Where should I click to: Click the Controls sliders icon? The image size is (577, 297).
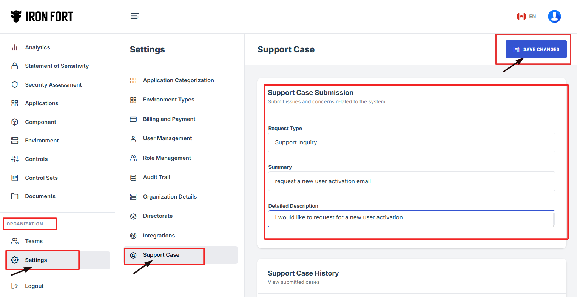pos(15,159)
